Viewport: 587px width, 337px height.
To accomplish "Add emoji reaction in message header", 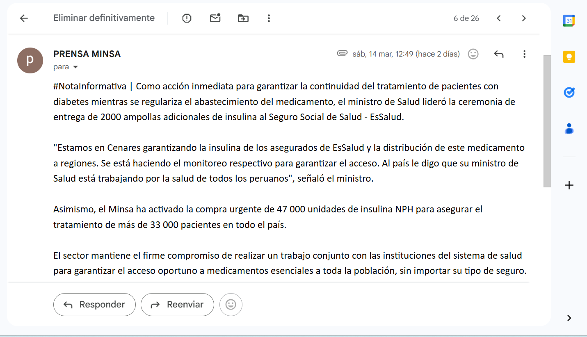I will pyautogui.click(x=473, y=54).
